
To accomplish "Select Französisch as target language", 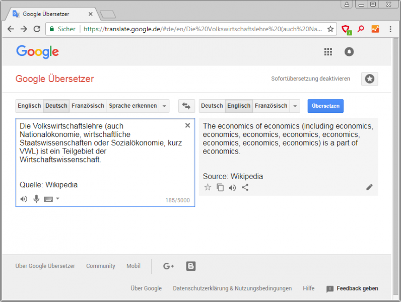I will tap(271, 106).
